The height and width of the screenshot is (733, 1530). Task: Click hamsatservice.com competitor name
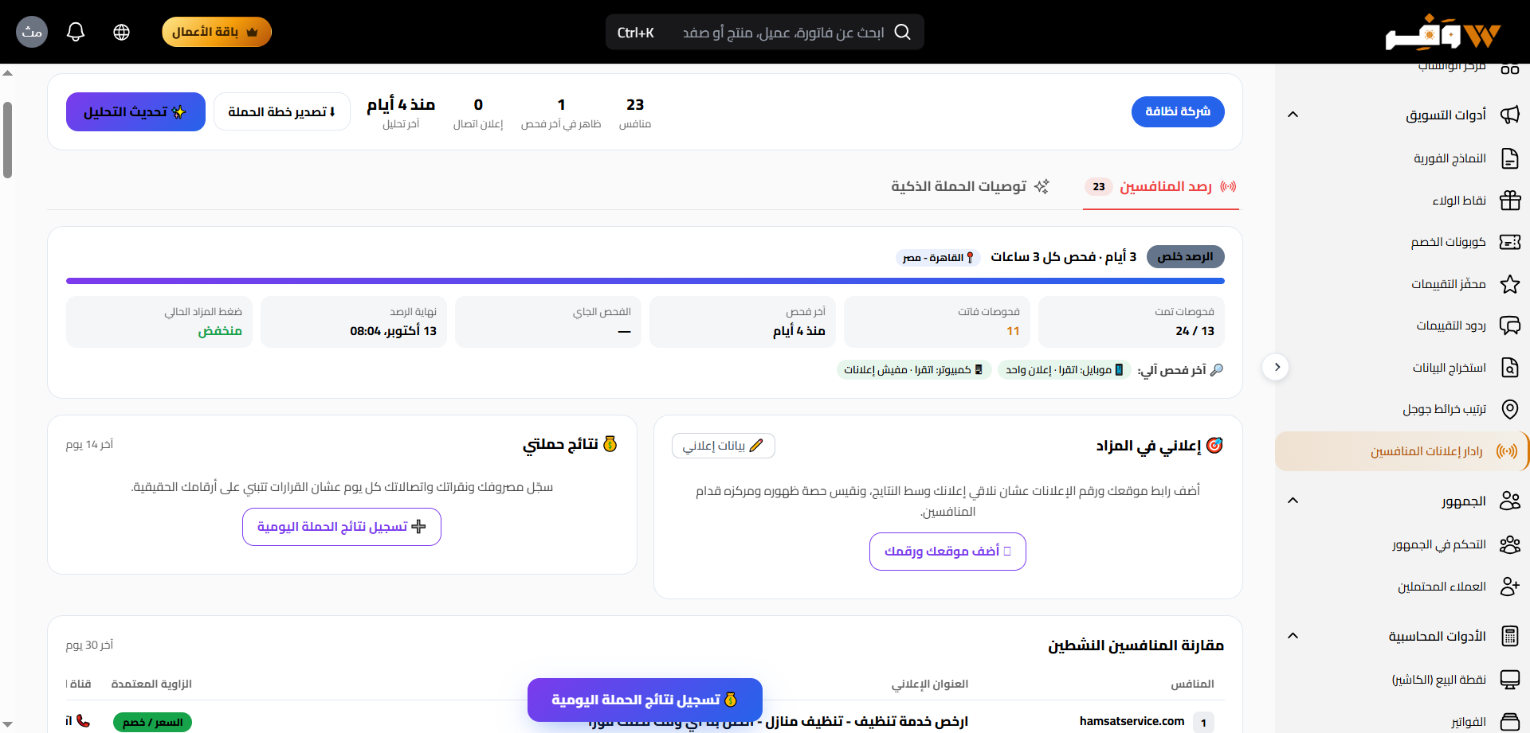click(x=1132, y=721)
